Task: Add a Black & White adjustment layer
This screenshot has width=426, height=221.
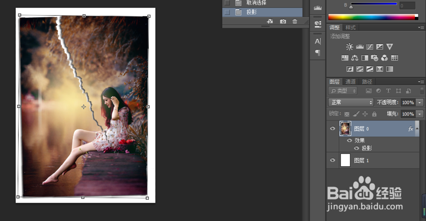Action: (x=365, y=58)
